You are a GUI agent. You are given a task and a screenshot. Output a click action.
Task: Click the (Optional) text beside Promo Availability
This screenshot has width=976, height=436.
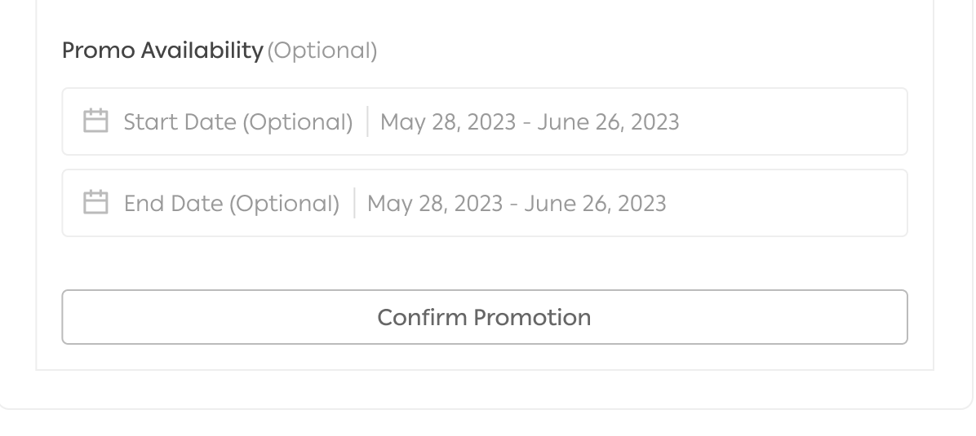(x=322, y=51)
